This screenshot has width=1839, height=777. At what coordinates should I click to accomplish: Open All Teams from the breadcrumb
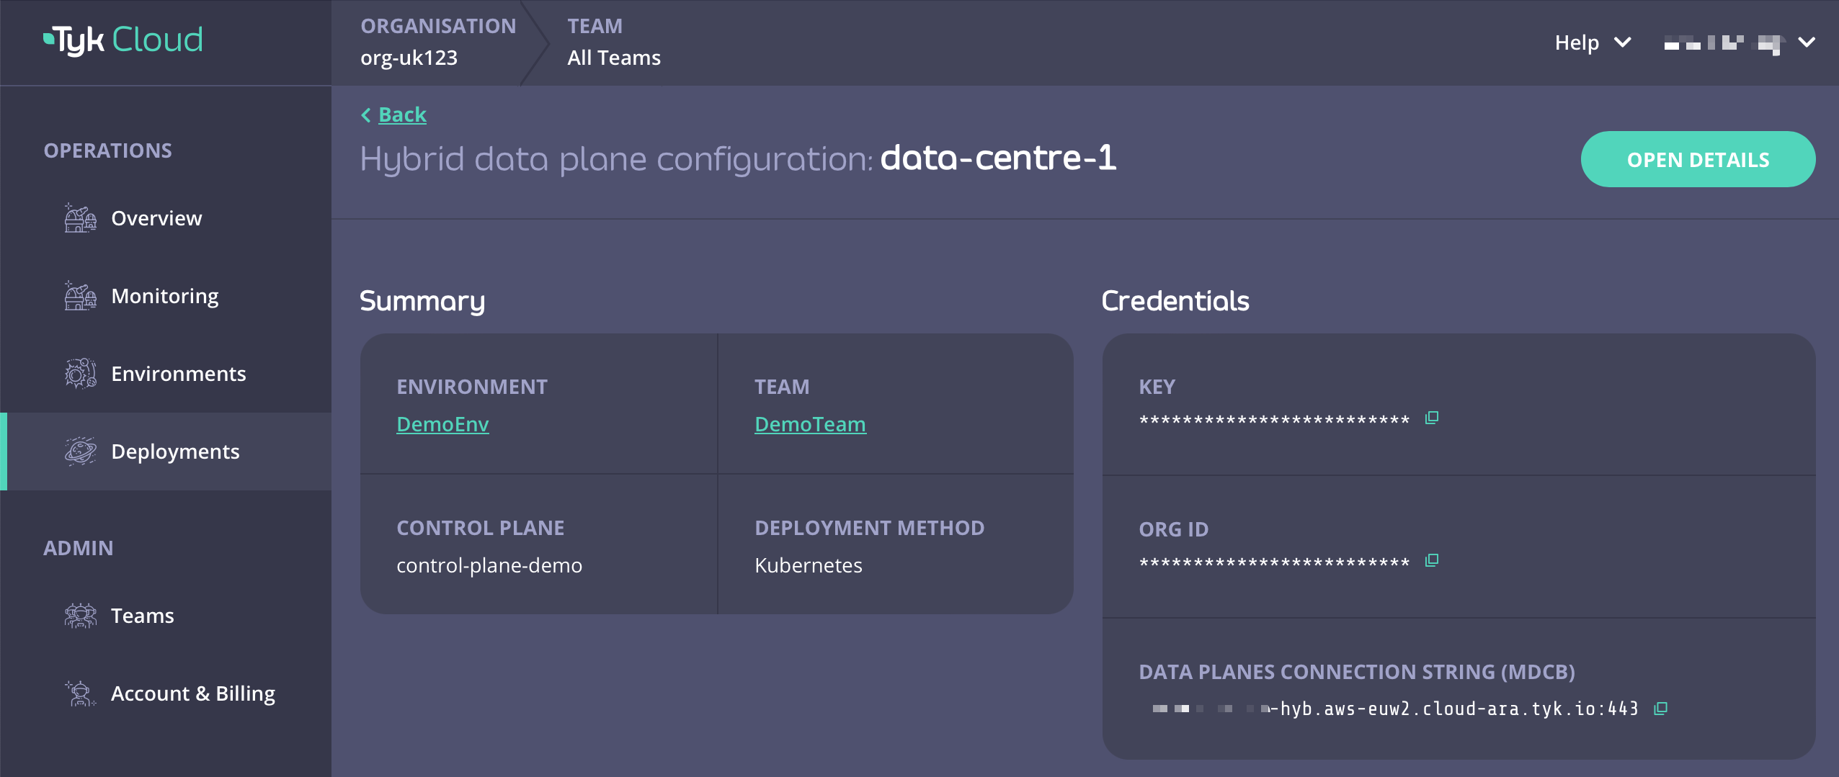click(x=613, y=57)
